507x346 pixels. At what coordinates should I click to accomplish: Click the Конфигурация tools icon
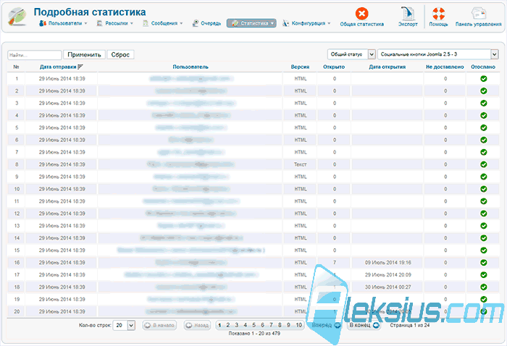285,23
